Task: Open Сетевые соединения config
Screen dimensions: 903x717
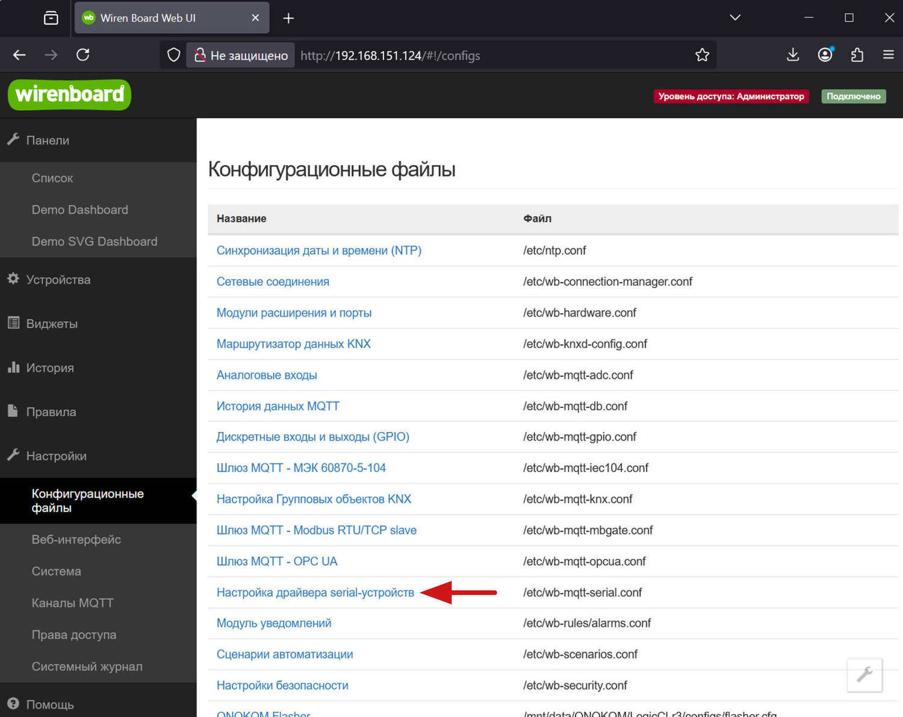Action: [x=273, y=281]
